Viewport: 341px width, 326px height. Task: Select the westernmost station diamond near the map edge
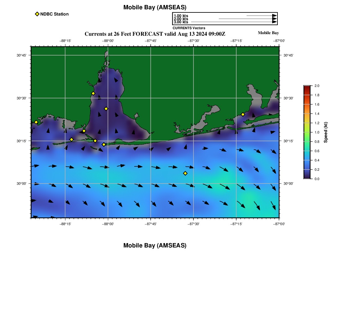36,122
